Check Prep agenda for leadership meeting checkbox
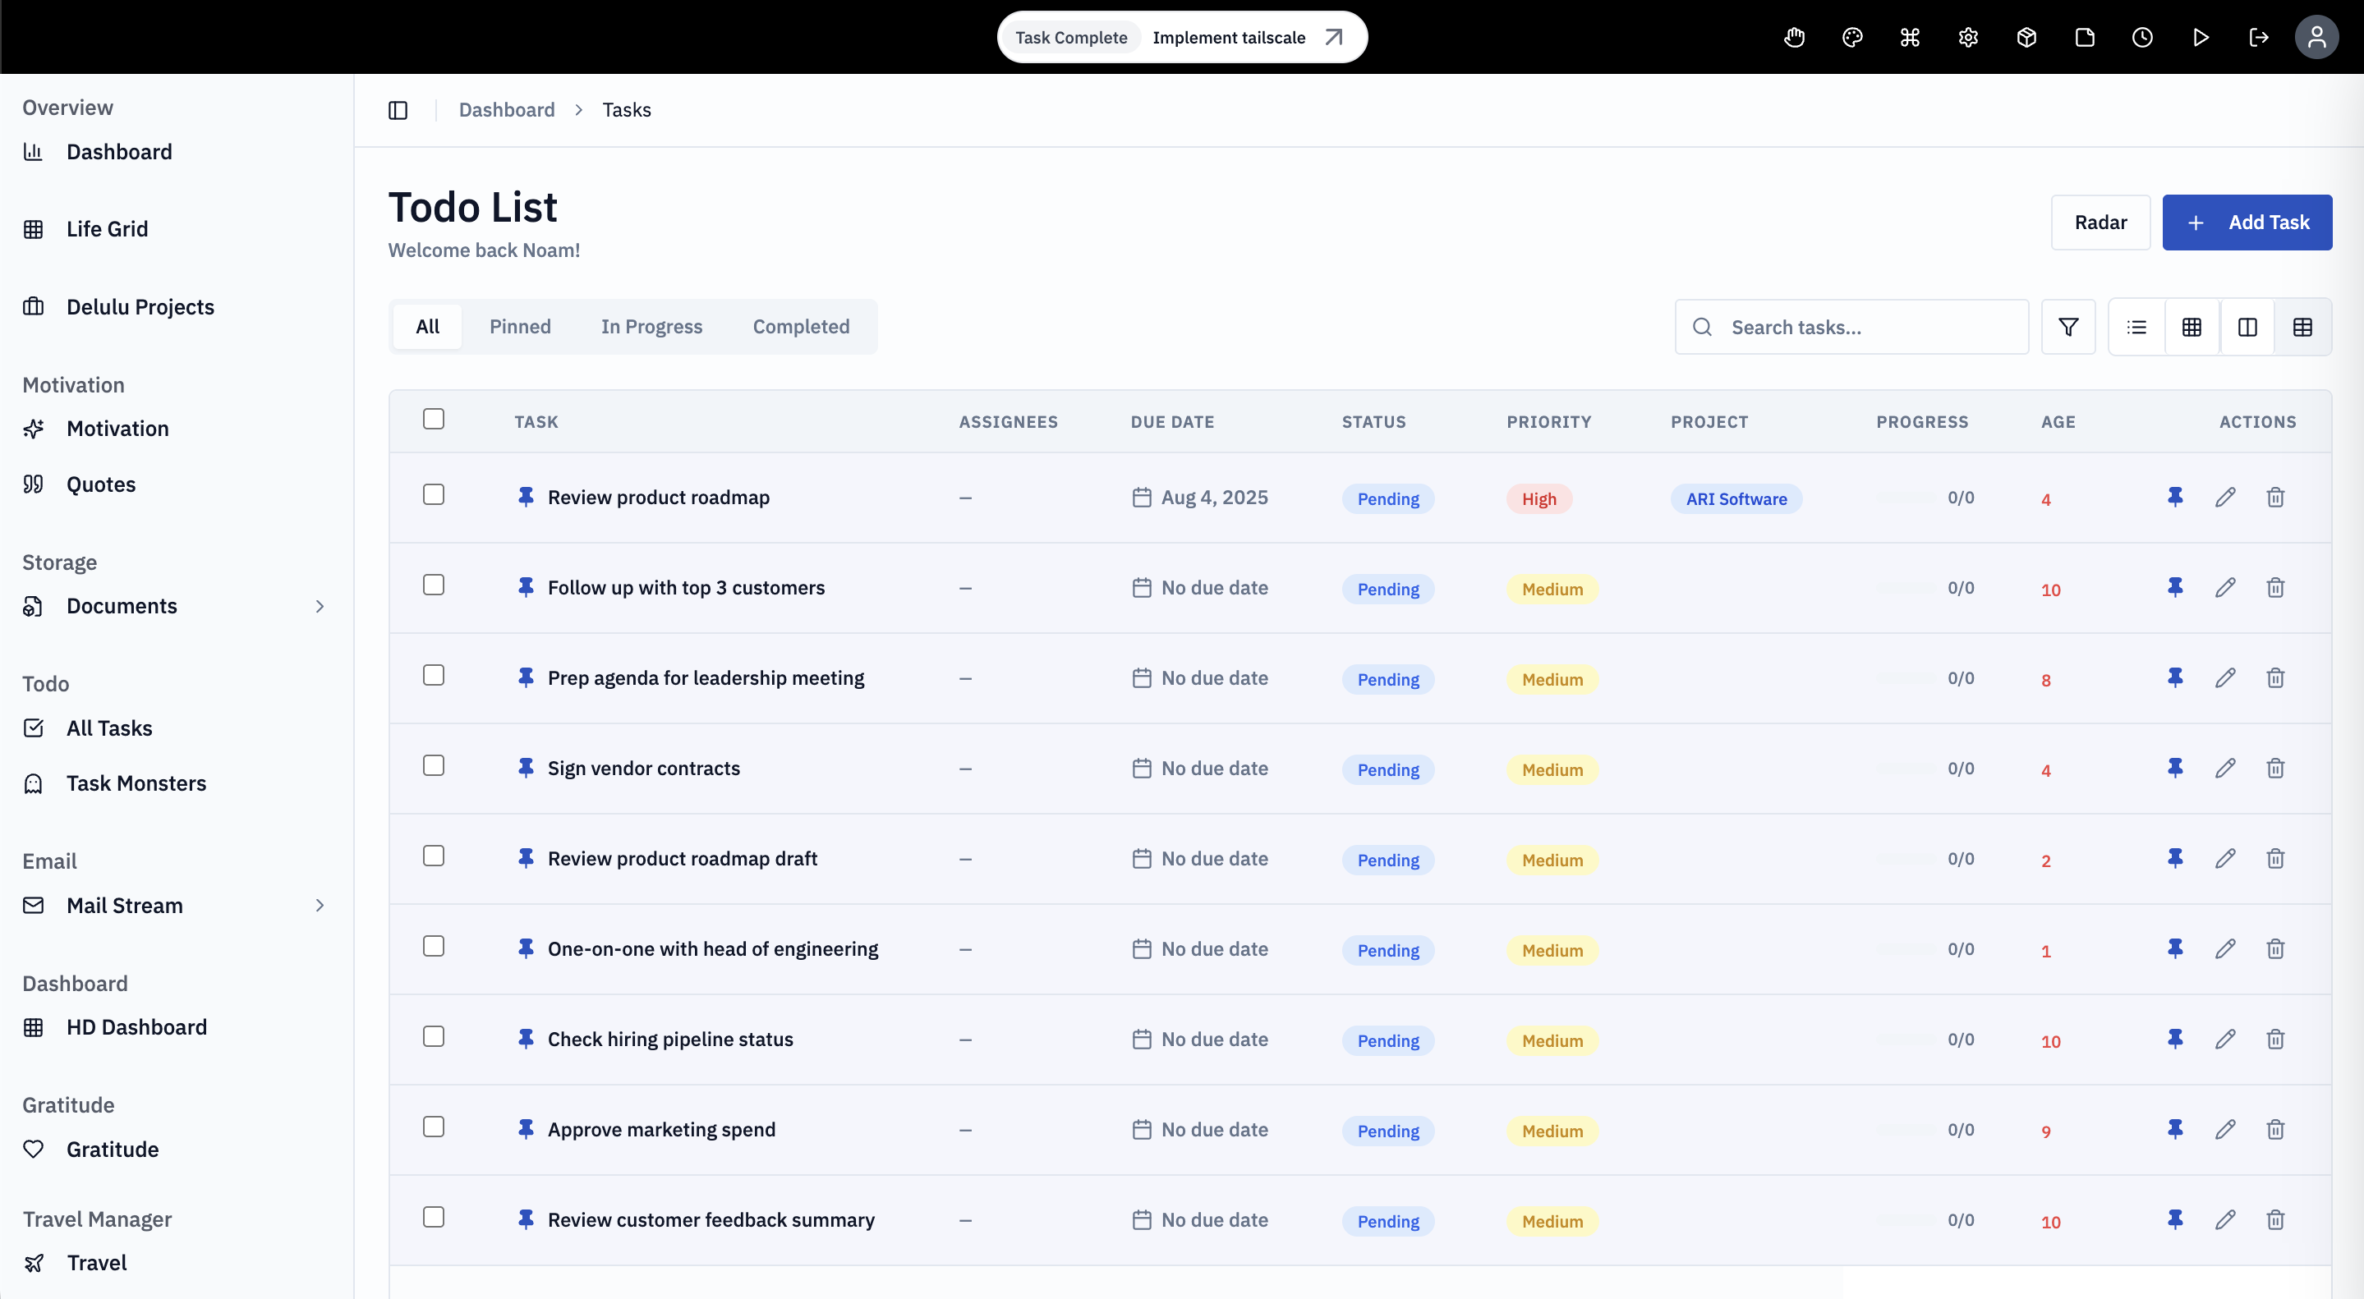This screenshot has height=1299, width=2364. click(433, 675)
